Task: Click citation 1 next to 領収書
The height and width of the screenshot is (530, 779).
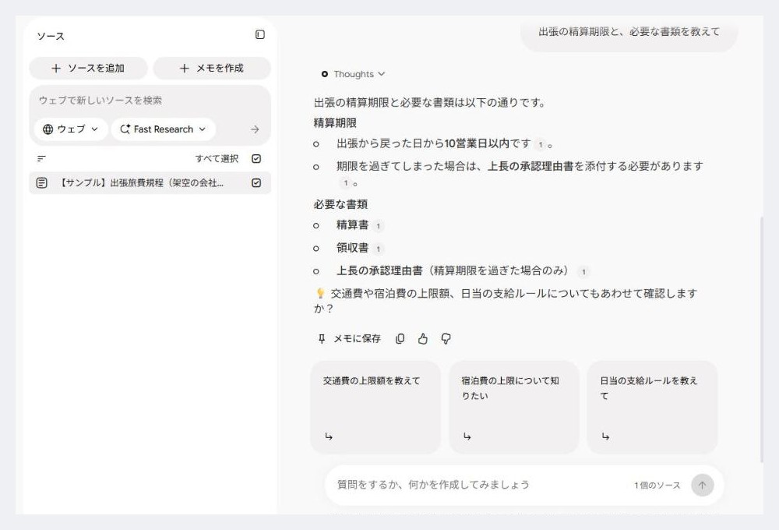Action: pos(378,249)
